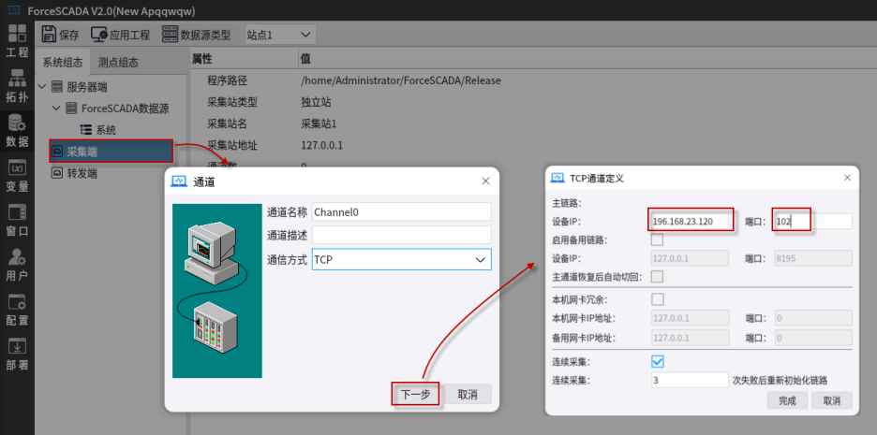Open the 拓扑 topology sidebar icon
The height and width of the screenshot is (435, 877).
(17, 86)
